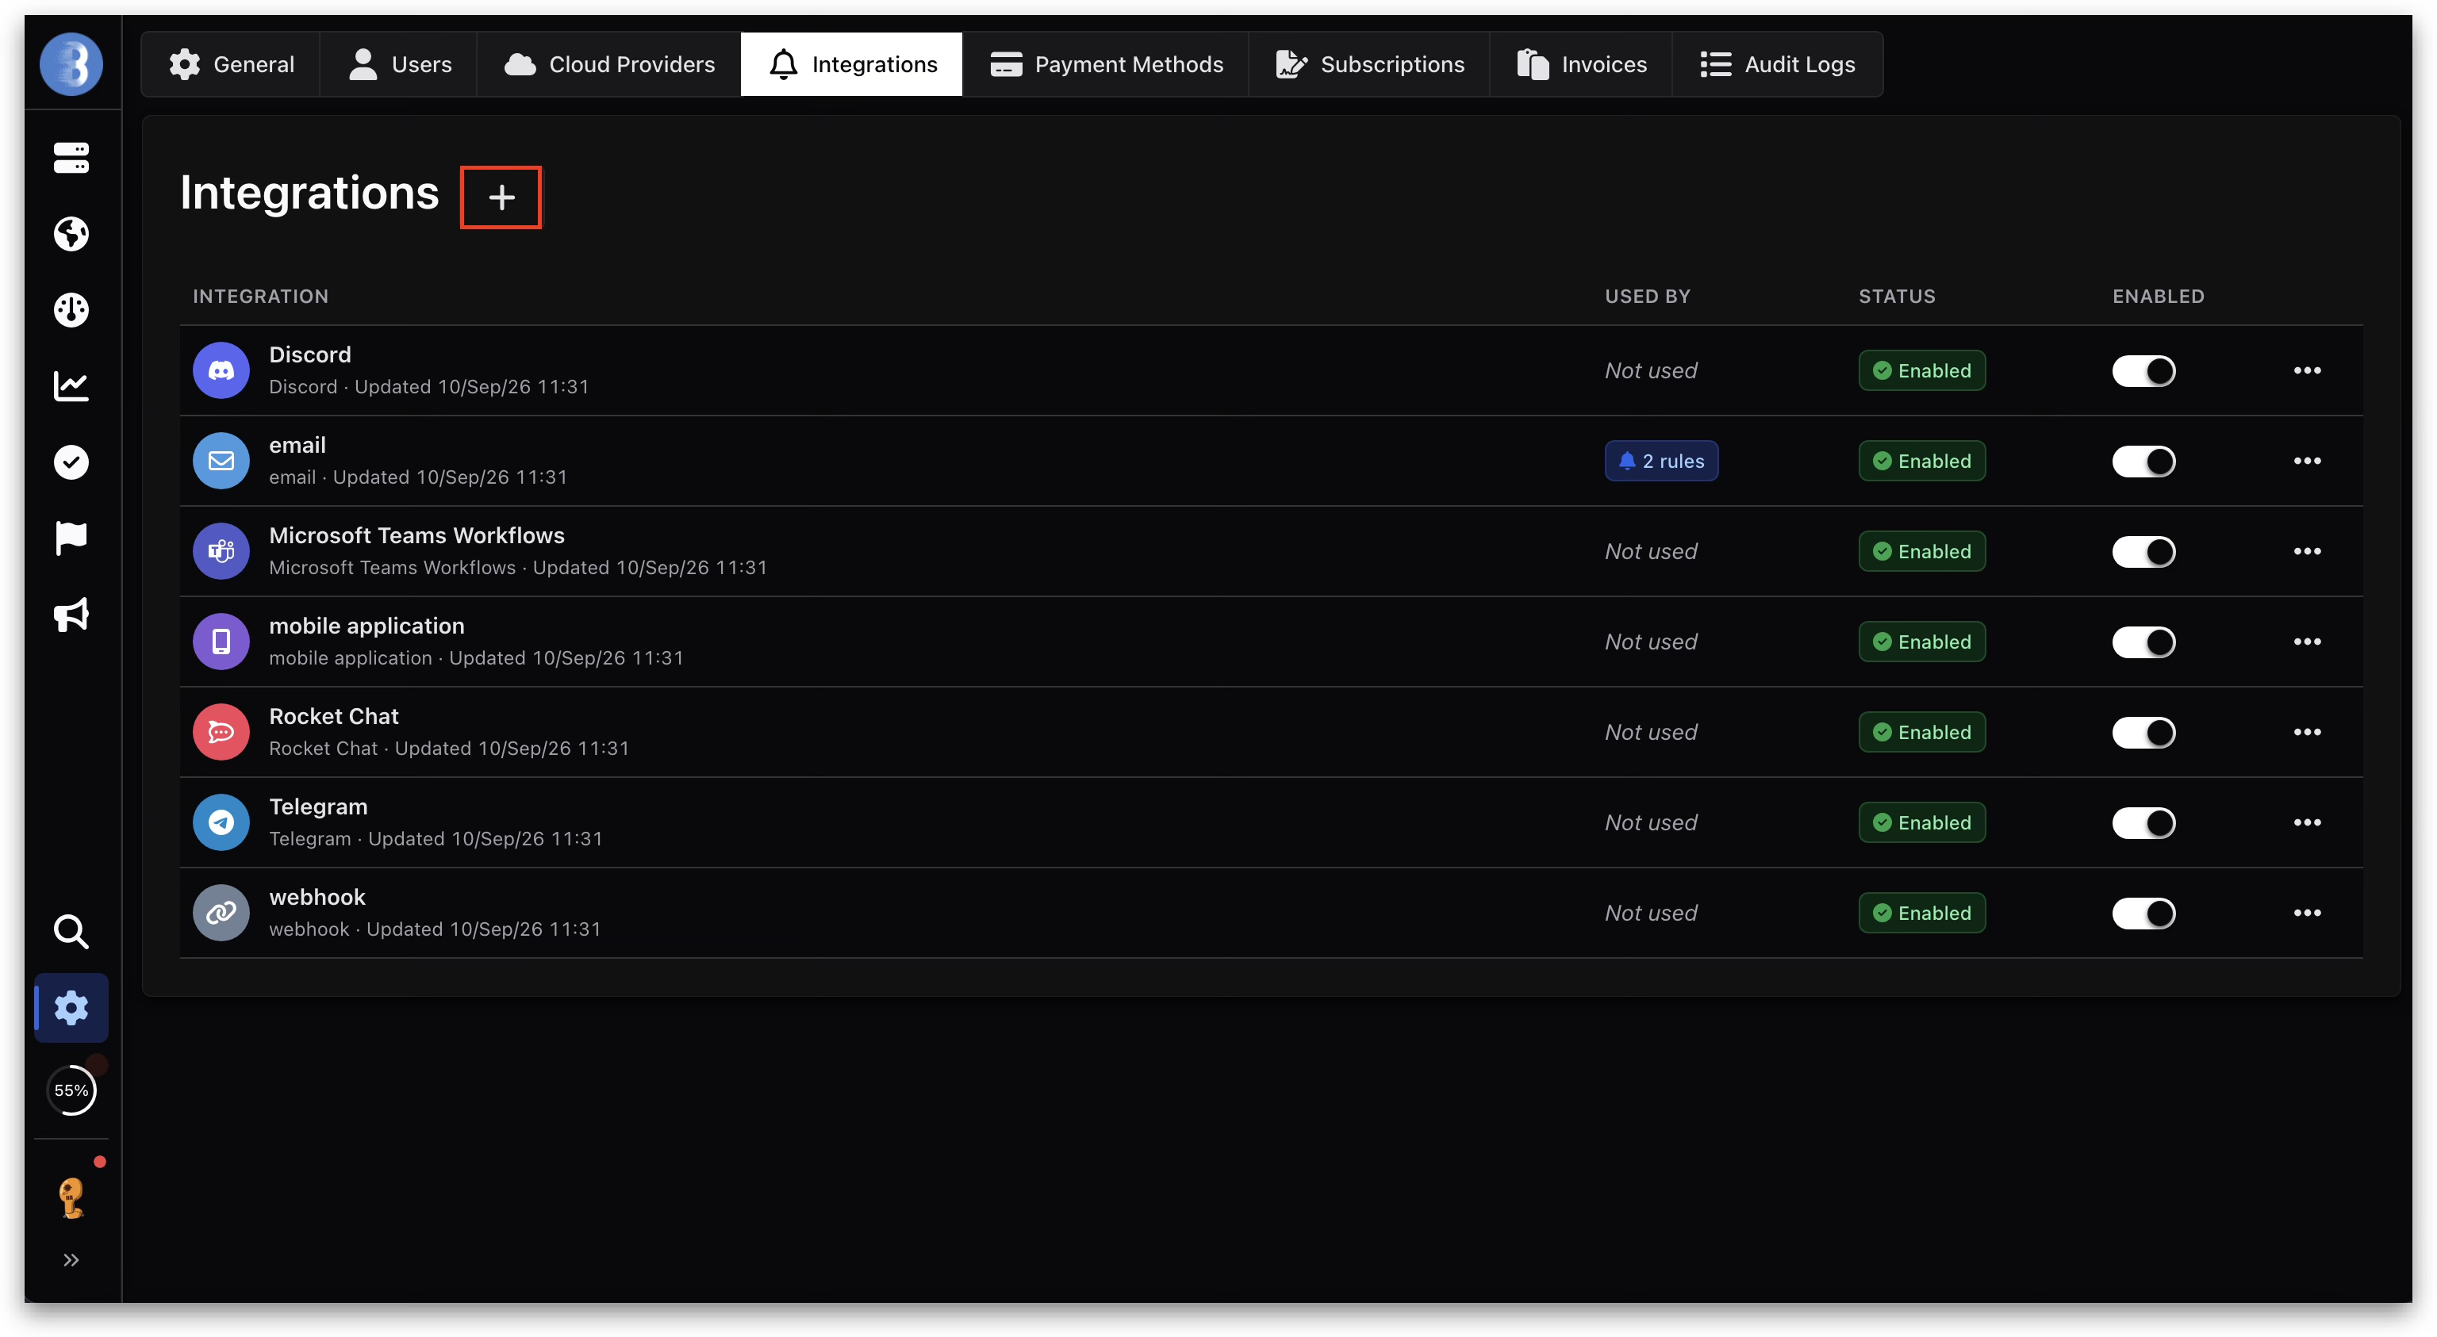Click the mobile application name
Image resolution: width=2437 pixels, height=1337 pixels.
(x=367, y=626)
